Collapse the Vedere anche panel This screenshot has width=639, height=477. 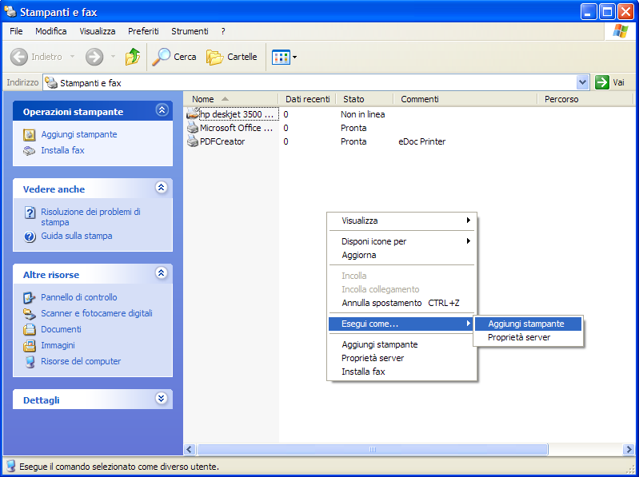162,187
